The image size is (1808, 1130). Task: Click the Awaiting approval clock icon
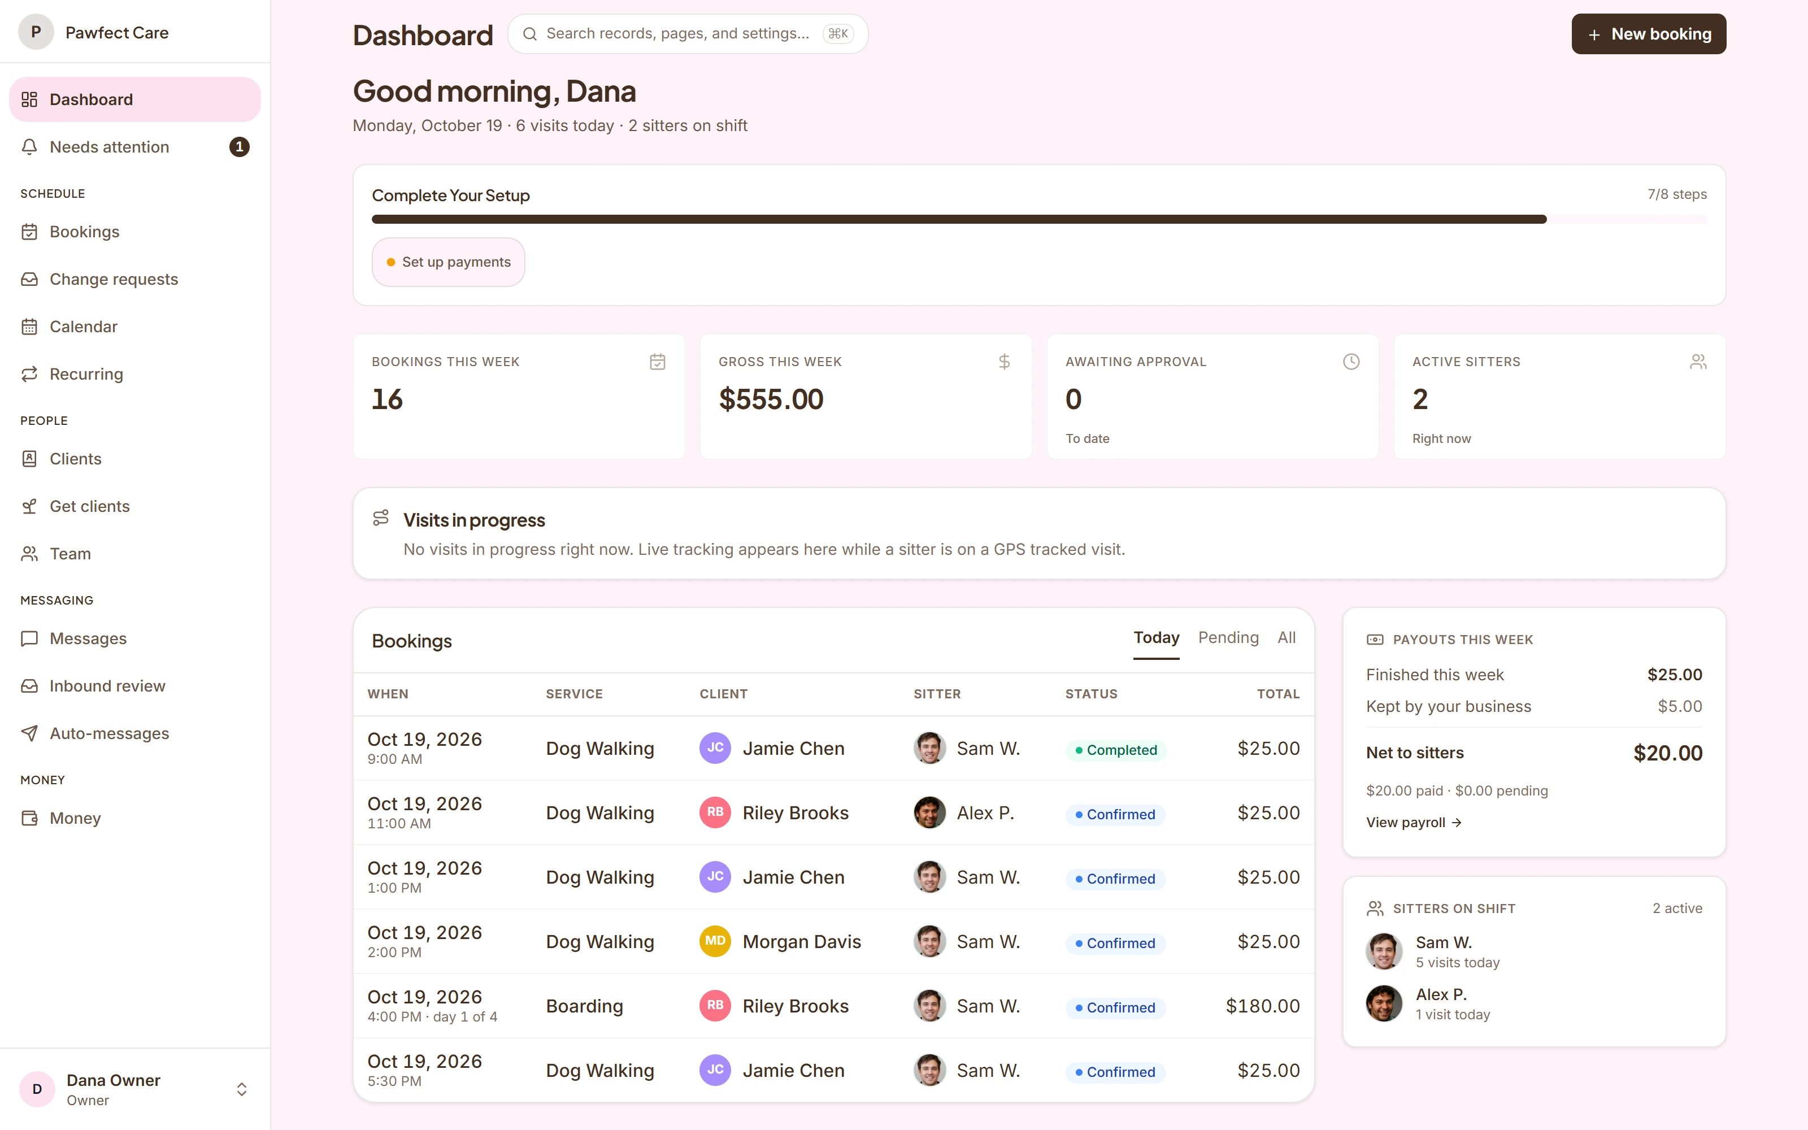click(1351, 362)
